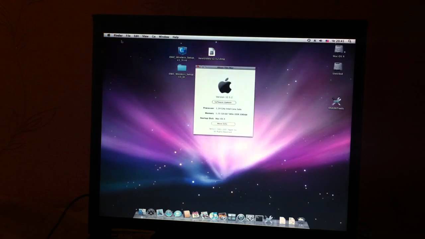Click the More Info button

[223, 124]
